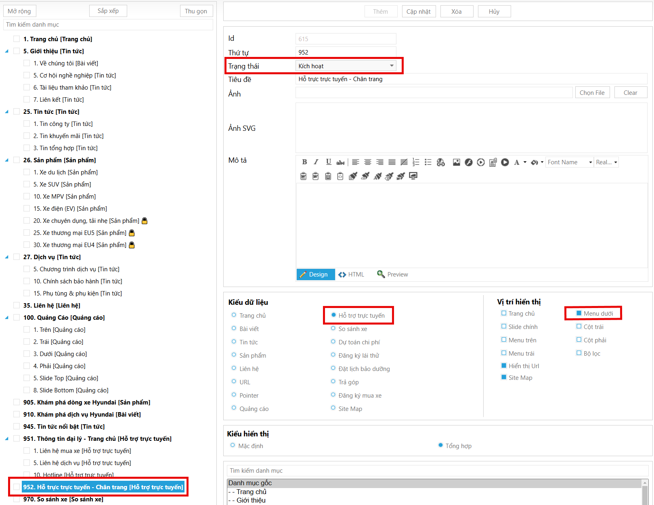Viewport: 654px width, 505px height.
Task: Select the 'So sánh xe' data type
Action: [x=333, y=329]
